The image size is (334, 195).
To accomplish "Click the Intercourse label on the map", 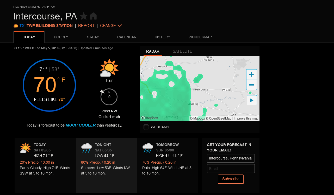I will (x=200, y=89).
